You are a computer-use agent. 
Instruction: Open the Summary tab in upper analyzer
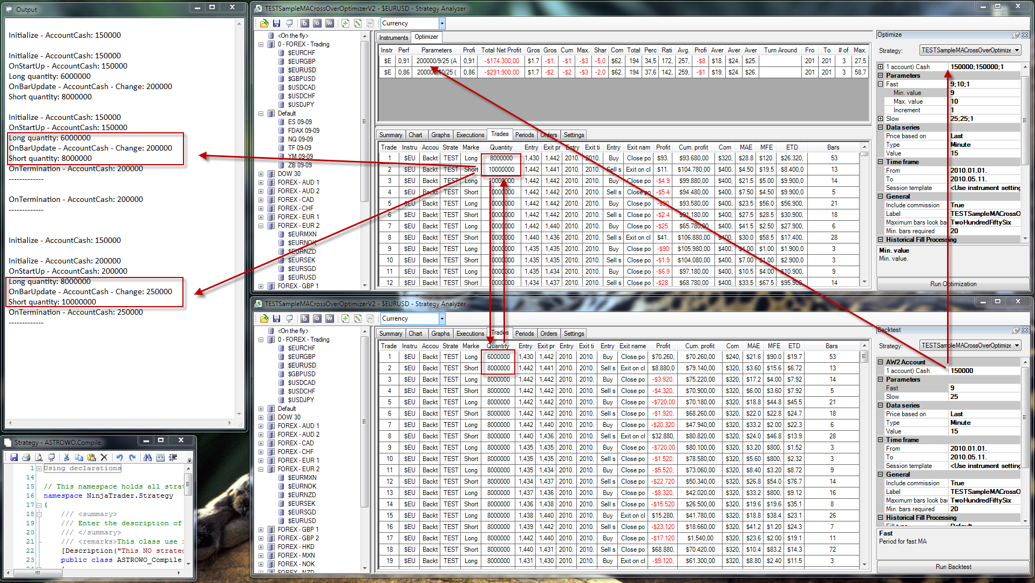[x=391, y=135]
